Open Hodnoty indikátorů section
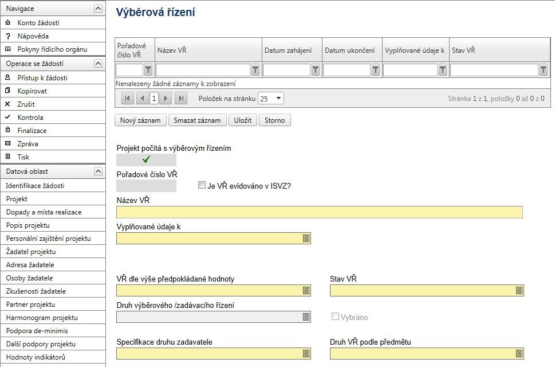 53,357
